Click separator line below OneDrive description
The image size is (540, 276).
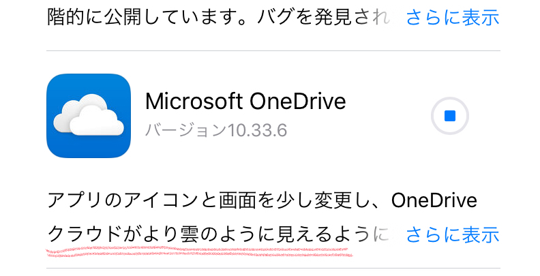pyautogui.click(x=273, y=269)
